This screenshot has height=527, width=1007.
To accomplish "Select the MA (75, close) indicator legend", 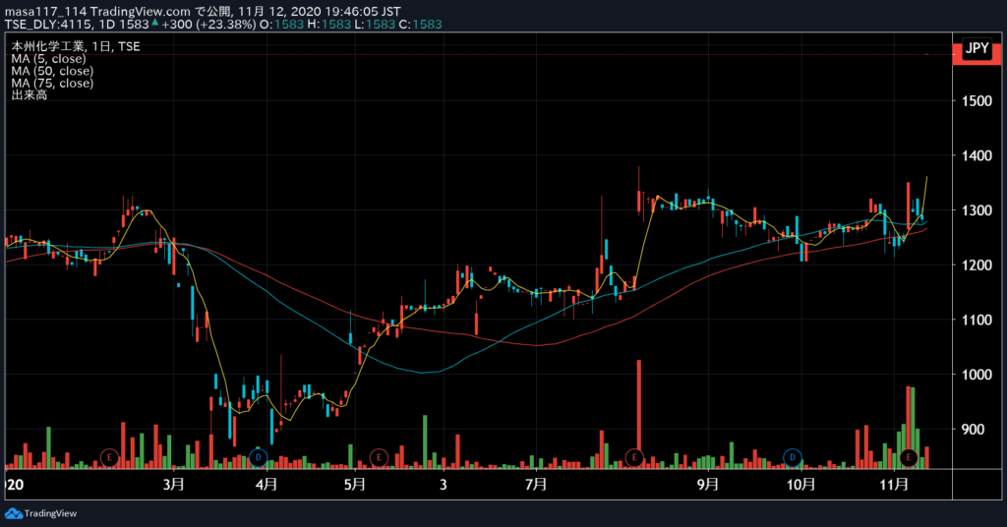I will (52, 83).
